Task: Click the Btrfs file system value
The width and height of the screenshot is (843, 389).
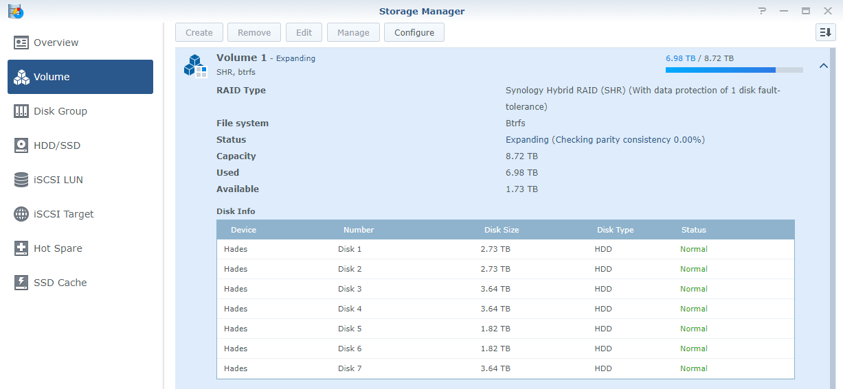Action: click(515, 123)
